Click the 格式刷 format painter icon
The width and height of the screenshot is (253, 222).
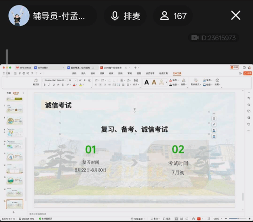[x=36, y=82]
